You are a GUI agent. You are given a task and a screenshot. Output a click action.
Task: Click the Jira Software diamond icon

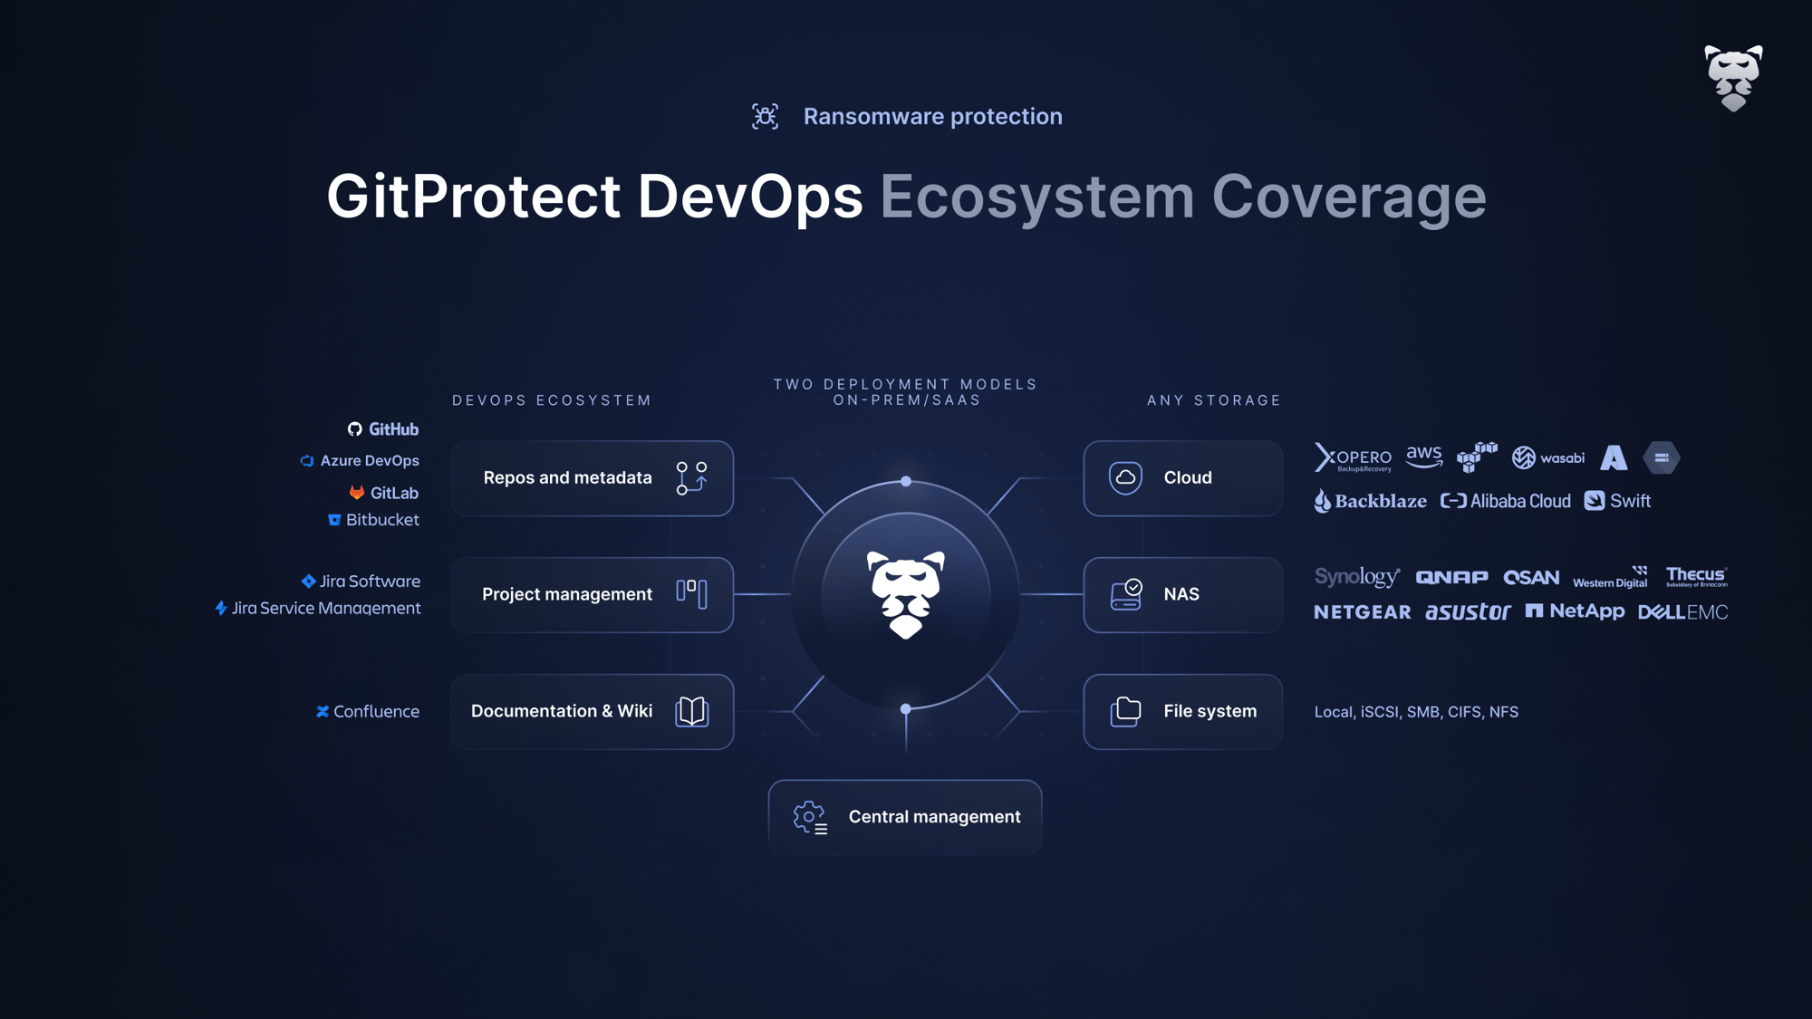308,581
